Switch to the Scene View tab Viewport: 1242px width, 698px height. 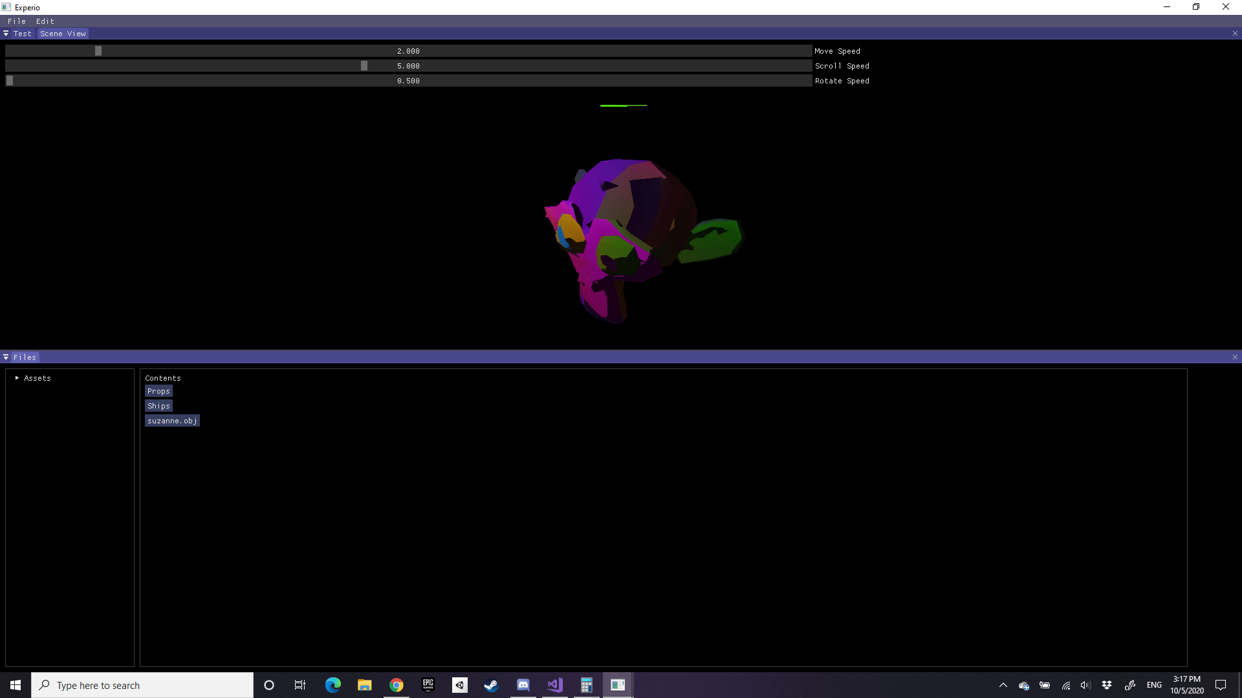click(x=62, y=33)
